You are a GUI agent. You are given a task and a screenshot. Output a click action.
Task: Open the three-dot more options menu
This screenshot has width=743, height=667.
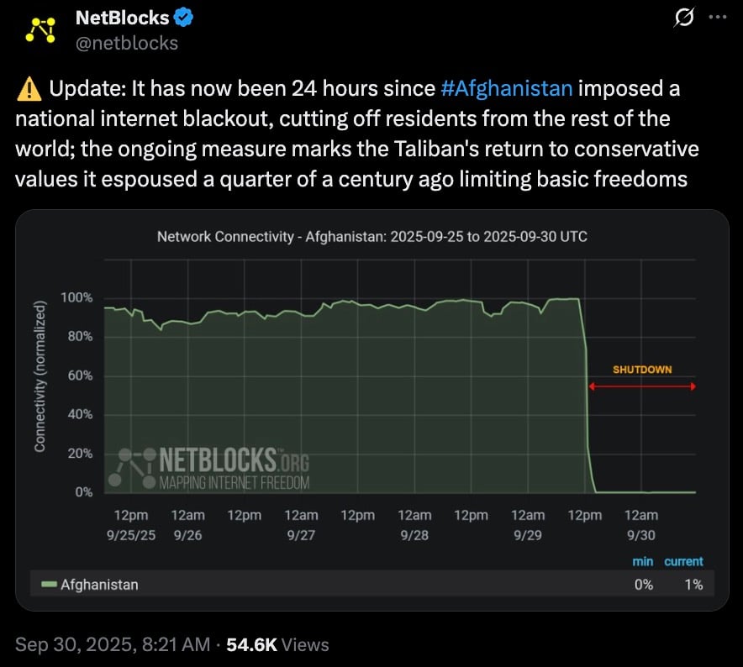click(x=715, y=17)
